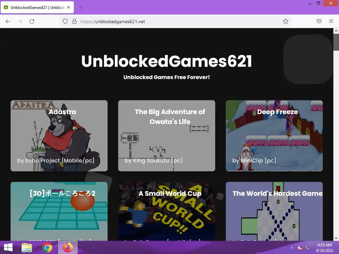The height and width of the screenshot is (254, 339).
Task: Bookmark this page with the star icon
Action: (286, 21)
